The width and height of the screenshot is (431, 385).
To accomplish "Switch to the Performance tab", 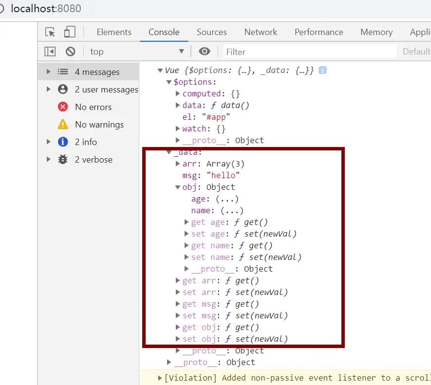I will click(x=319, y=32).
